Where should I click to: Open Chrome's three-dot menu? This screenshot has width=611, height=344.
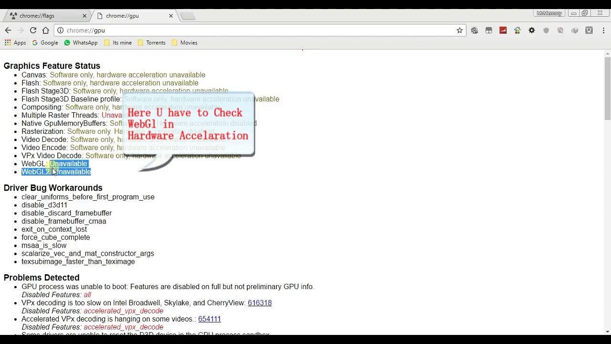[x=603, y=30]
